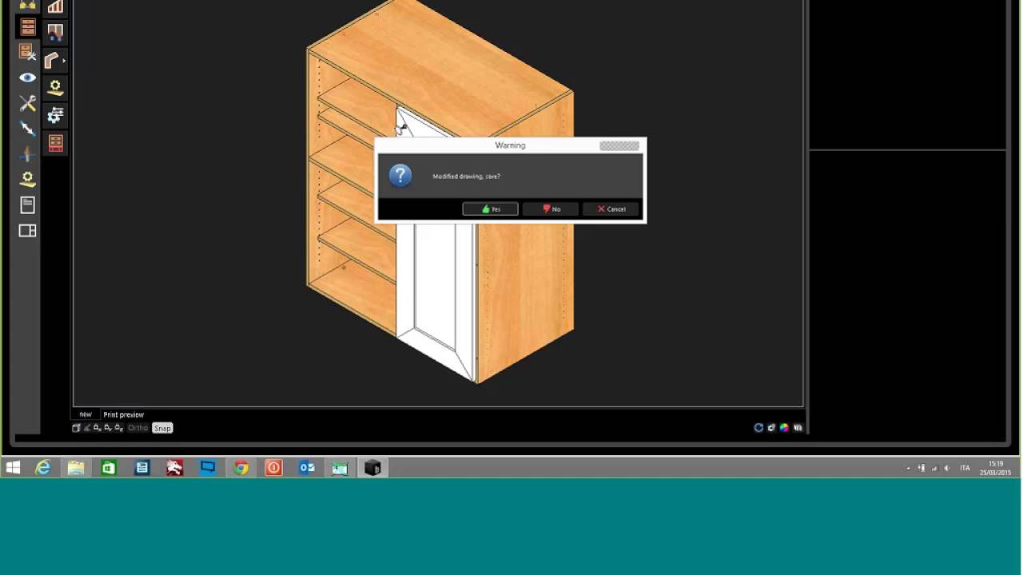
Task: Switch to the black cube app in the taskbar
Action: click(372, 468)
